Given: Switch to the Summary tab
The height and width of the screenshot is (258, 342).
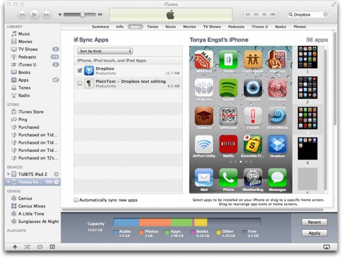Looking at the screenshot, I should pos(100,27).
